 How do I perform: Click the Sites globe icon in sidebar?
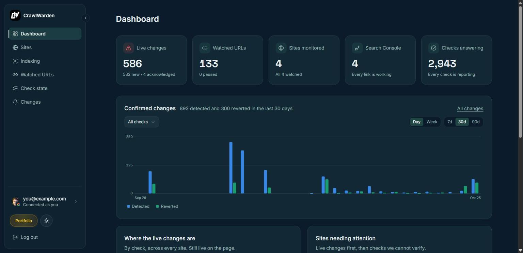point(15,47)
